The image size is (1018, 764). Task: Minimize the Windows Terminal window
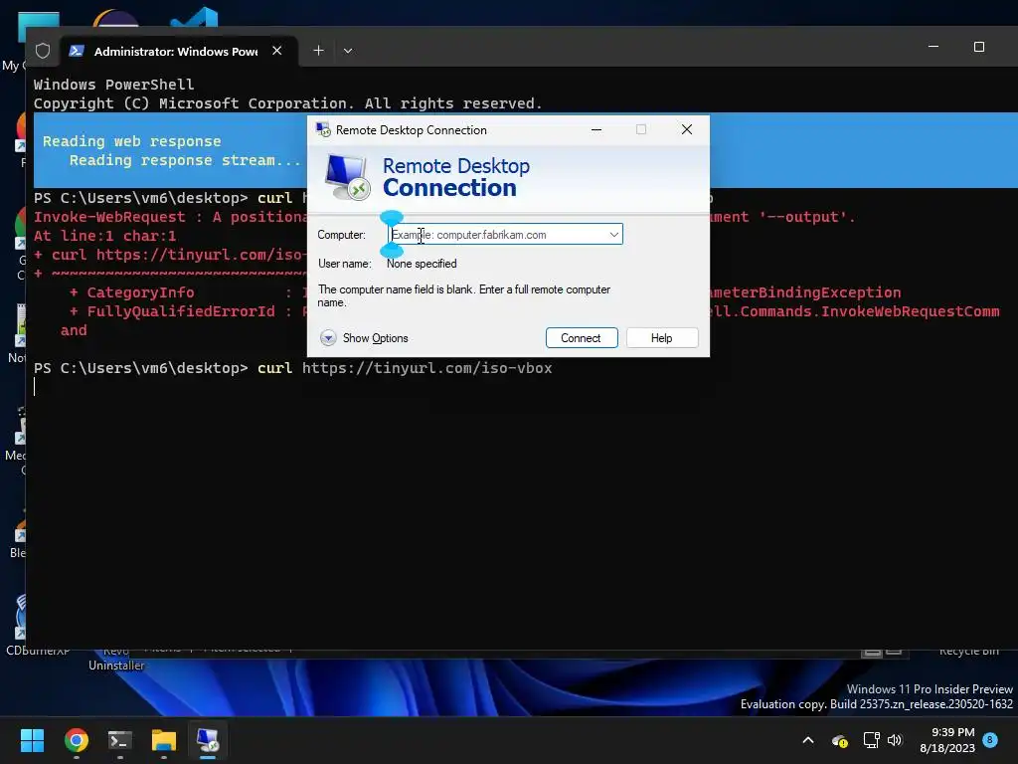(933, 47)
